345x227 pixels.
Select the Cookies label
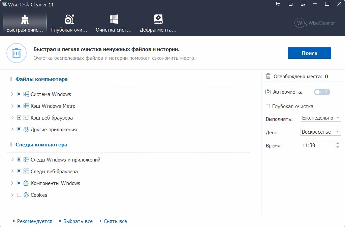pyautogui.click(x=39, y=195)
